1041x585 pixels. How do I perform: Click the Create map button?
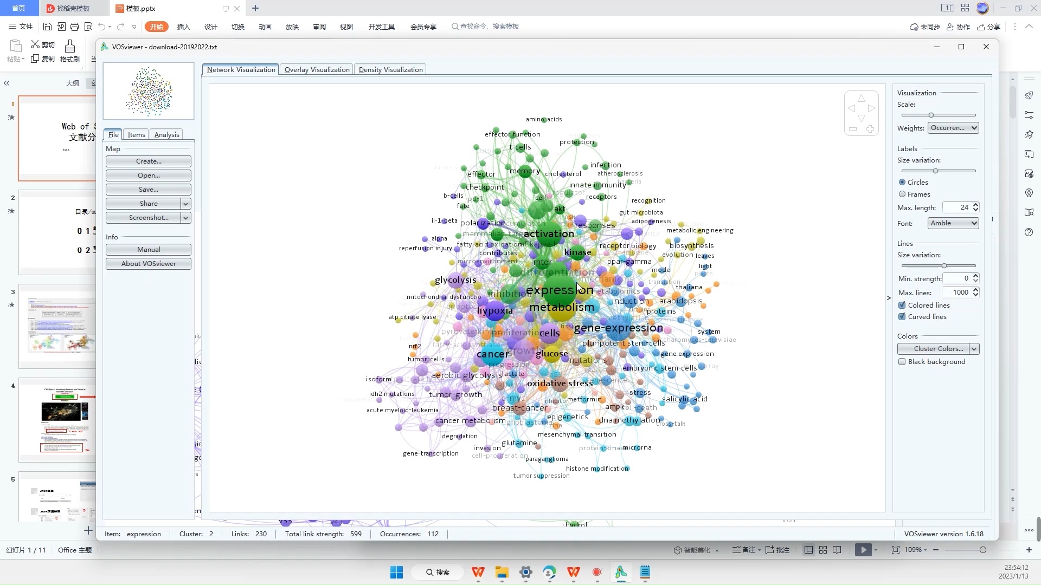[148, 161]
